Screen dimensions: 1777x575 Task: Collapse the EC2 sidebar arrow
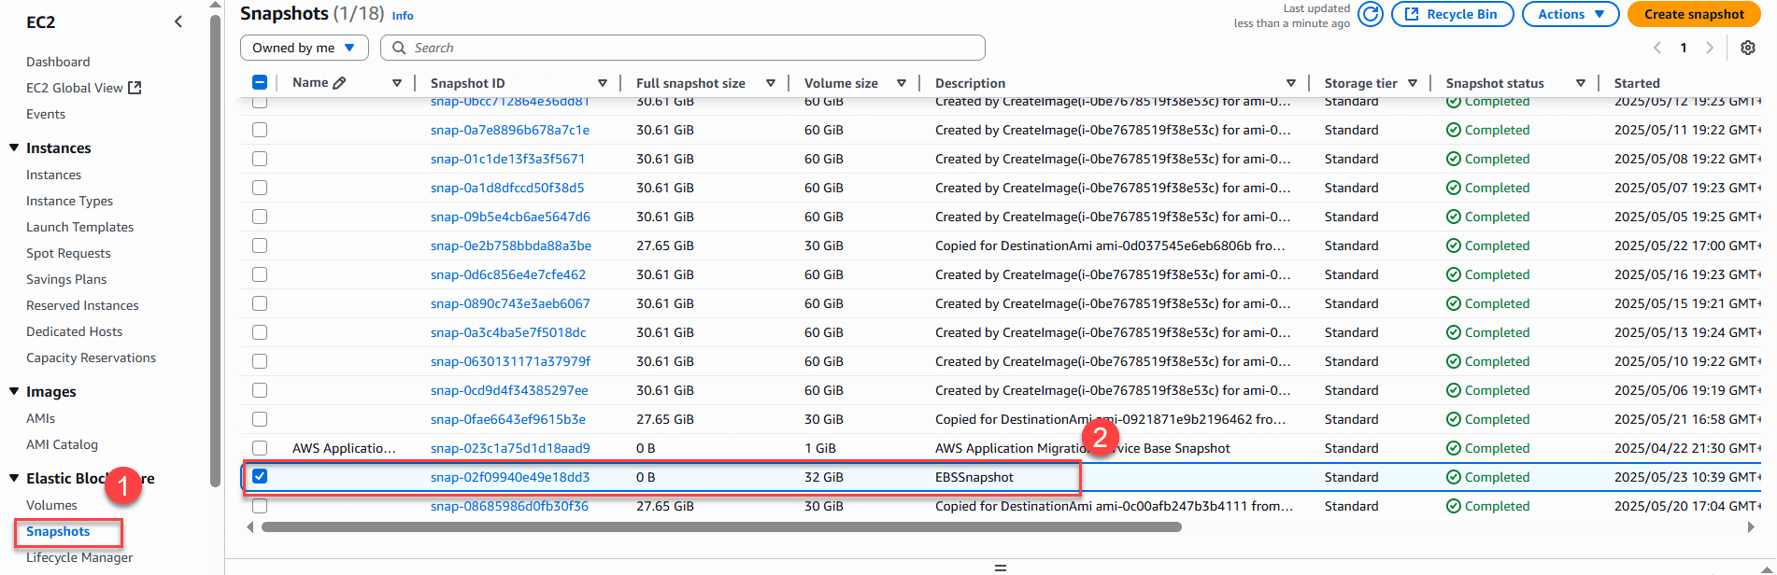point(178,21)
